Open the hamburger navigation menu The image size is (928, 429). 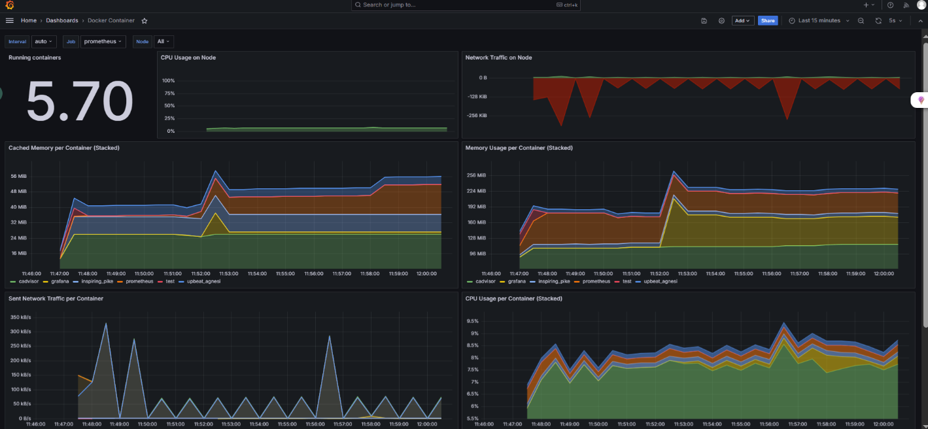pyautogui.click(x=9, y=21)
